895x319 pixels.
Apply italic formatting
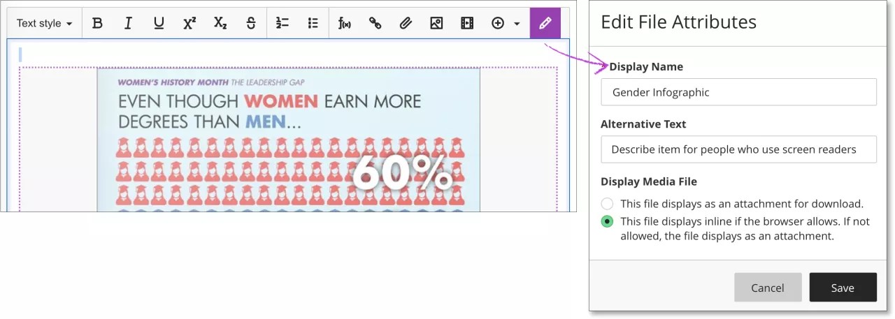point(128,23)
